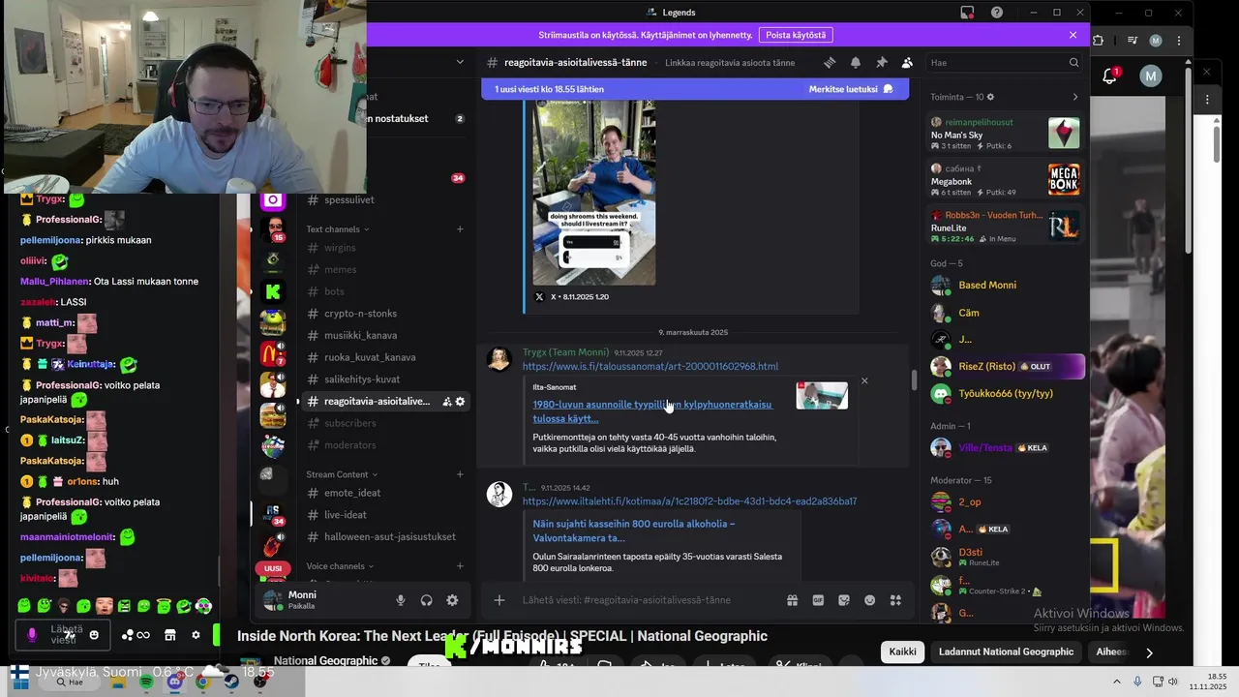Open sticker picker in message bar
Viewport: 1239px width, 697px height.
point(844,600)
